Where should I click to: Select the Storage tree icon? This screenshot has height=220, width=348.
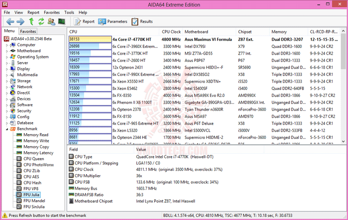point(13,81)
